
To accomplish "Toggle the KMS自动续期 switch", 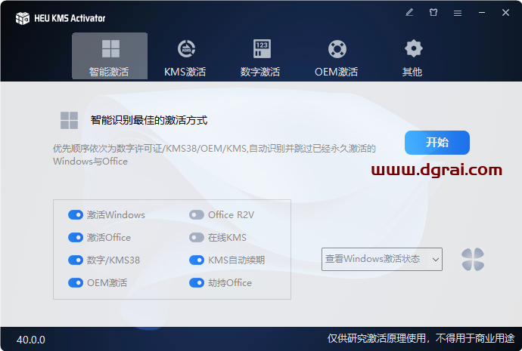I will [x=197, y=260].
